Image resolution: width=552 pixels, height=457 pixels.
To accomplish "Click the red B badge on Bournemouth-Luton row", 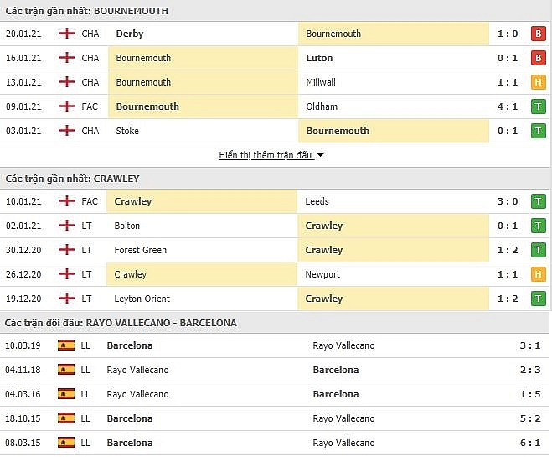I will click(539, 59).
